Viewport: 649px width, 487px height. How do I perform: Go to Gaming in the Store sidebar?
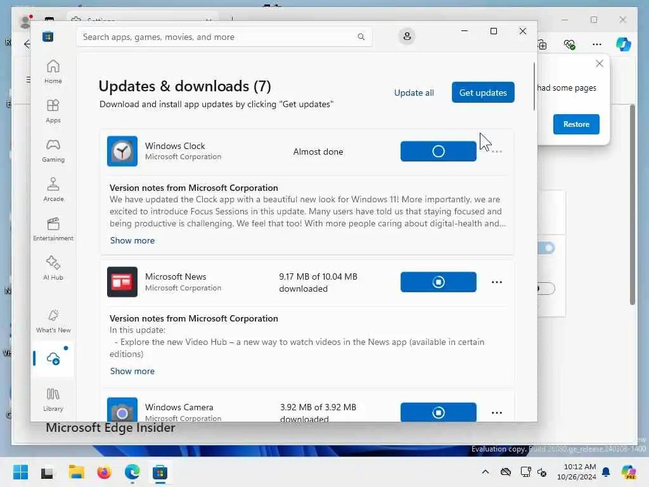pyautogui.click(x=53, y=151)
